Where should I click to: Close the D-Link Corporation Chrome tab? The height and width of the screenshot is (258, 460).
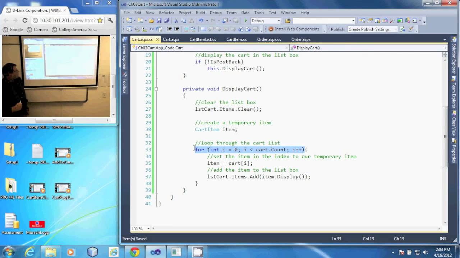point(65,10)
